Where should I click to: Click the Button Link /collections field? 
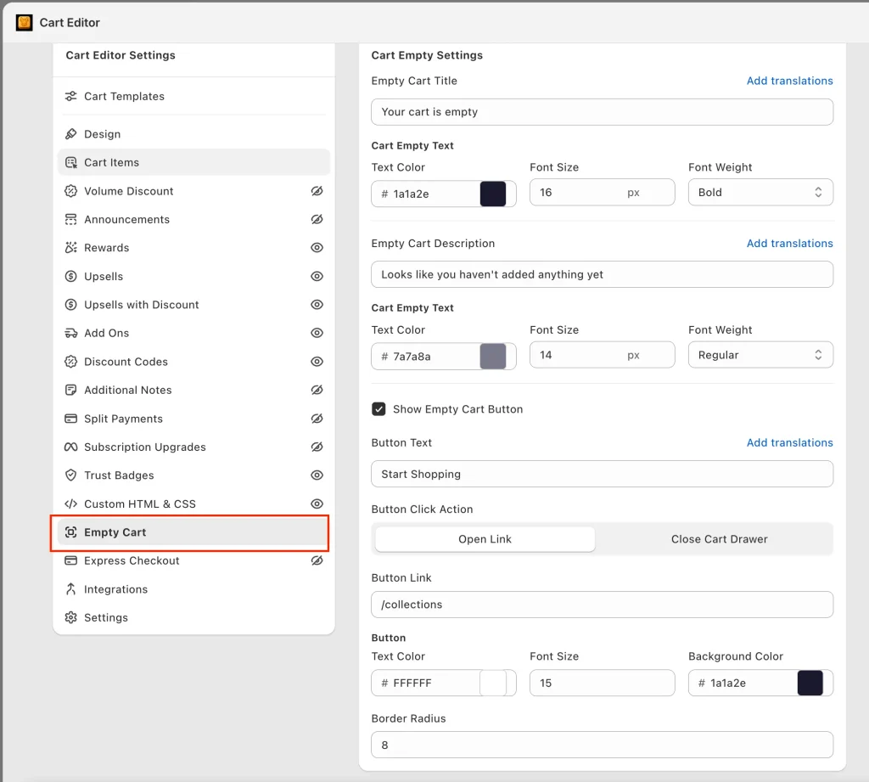point(602,605)
